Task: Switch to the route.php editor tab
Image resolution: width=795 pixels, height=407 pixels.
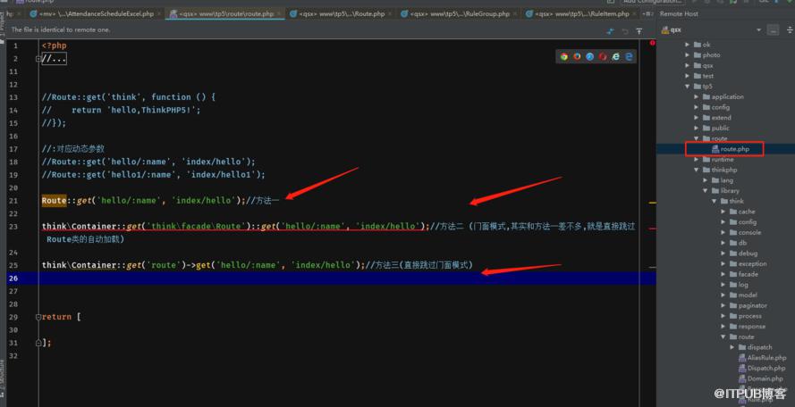Action: pyautogui.click(x=226, y=14)
